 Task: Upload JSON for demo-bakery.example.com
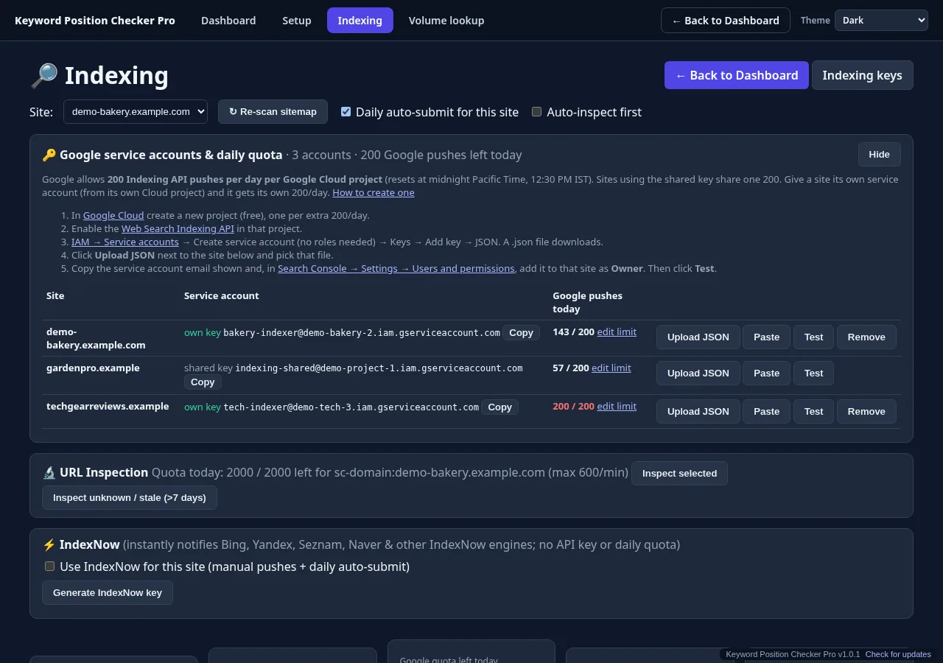pyautogui.click(x=698, y=337)
